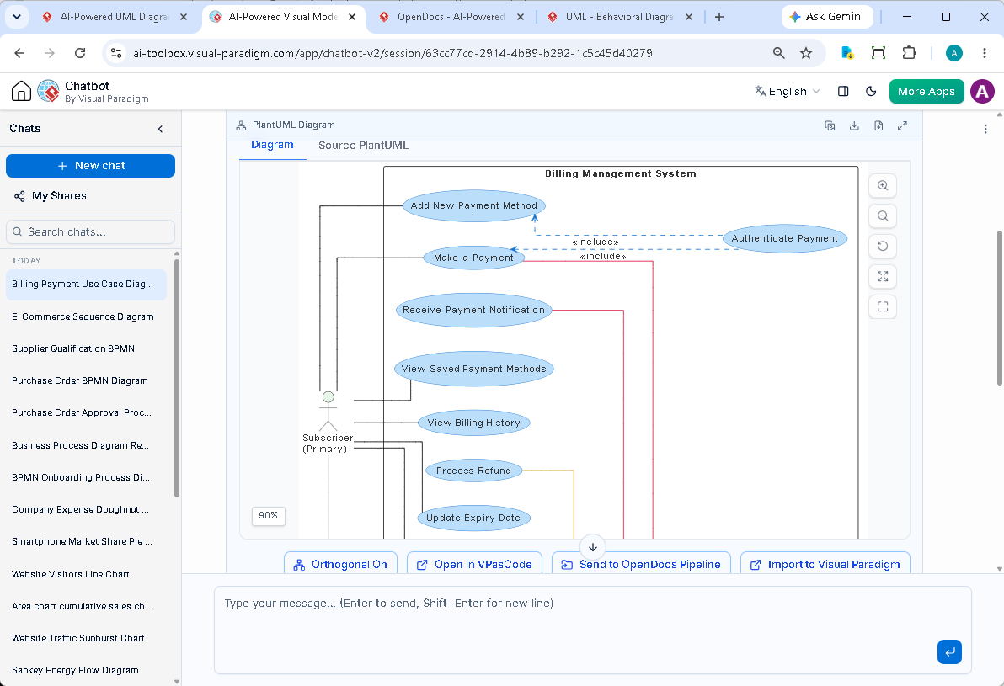Click the message input box
This screenshot has height=686, width=1004.
click(592, 630)
